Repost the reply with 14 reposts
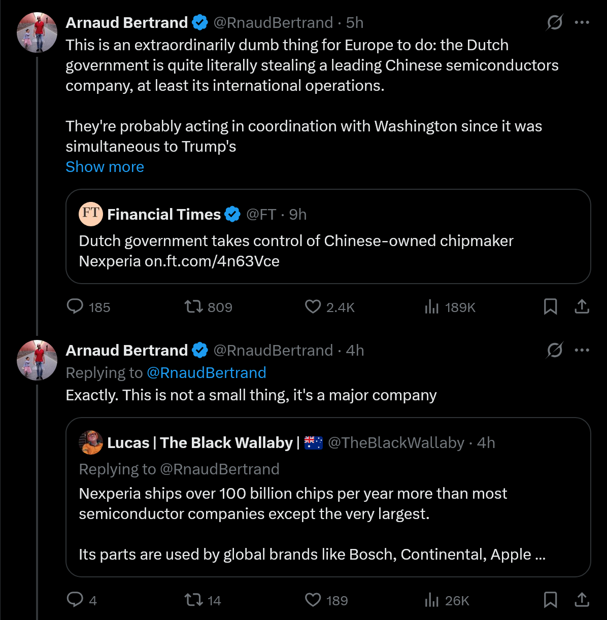 193,600
